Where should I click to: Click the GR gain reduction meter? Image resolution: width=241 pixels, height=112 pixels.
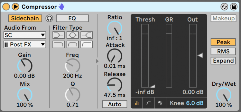coord(169,56)
